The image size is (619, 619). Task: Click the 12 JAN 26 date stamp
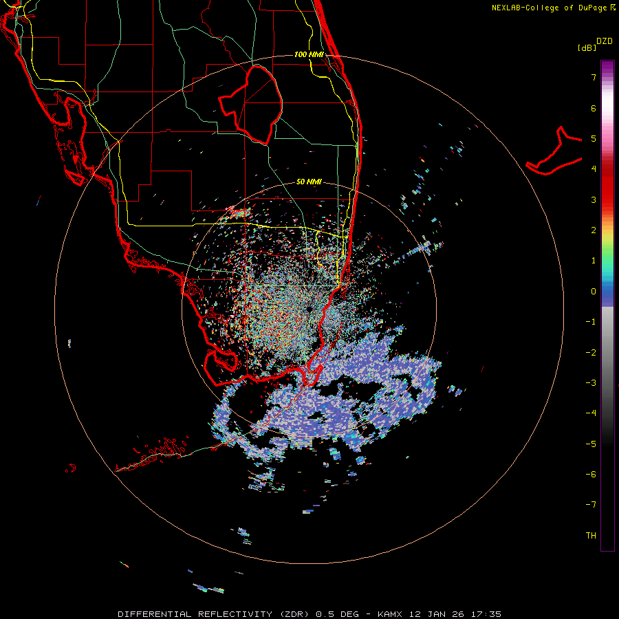[437, 614]
